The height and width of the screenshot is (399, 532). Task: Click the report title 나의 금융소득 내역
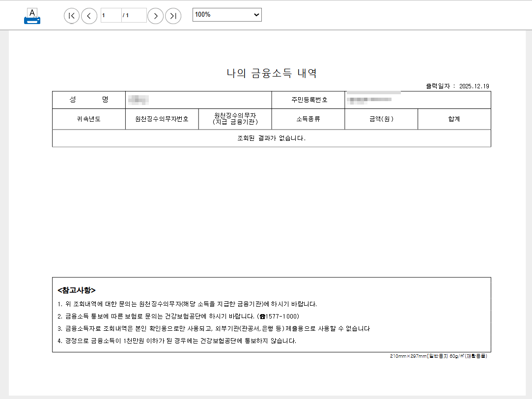271,72
